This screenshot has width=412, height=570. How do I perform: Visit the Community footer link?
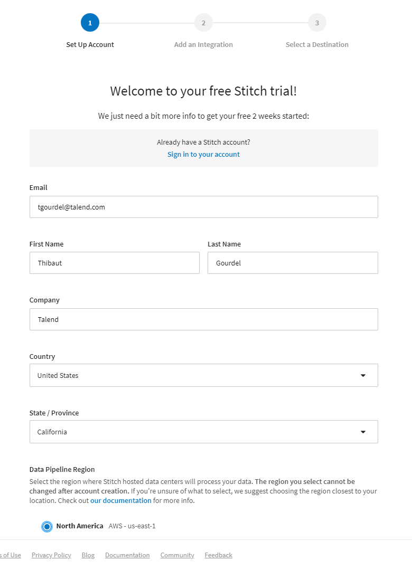pyautogui.click(x=177, y=555)
